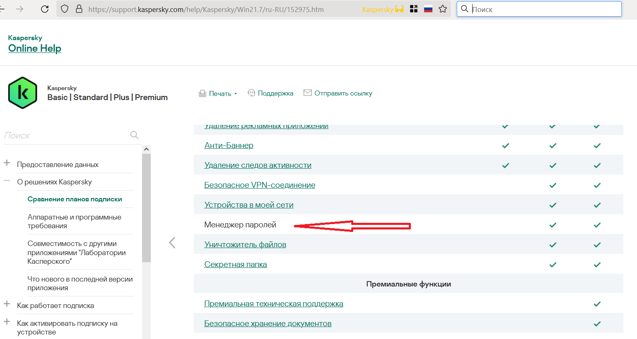The image size is (637, 339).
Task: Click Отправить ссылку
Action: [x=343, y=93]
